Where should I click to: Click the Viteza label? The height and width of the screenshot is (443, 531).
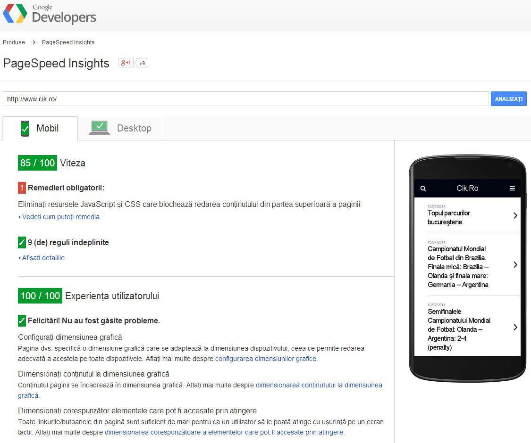[x=73, y=163]
